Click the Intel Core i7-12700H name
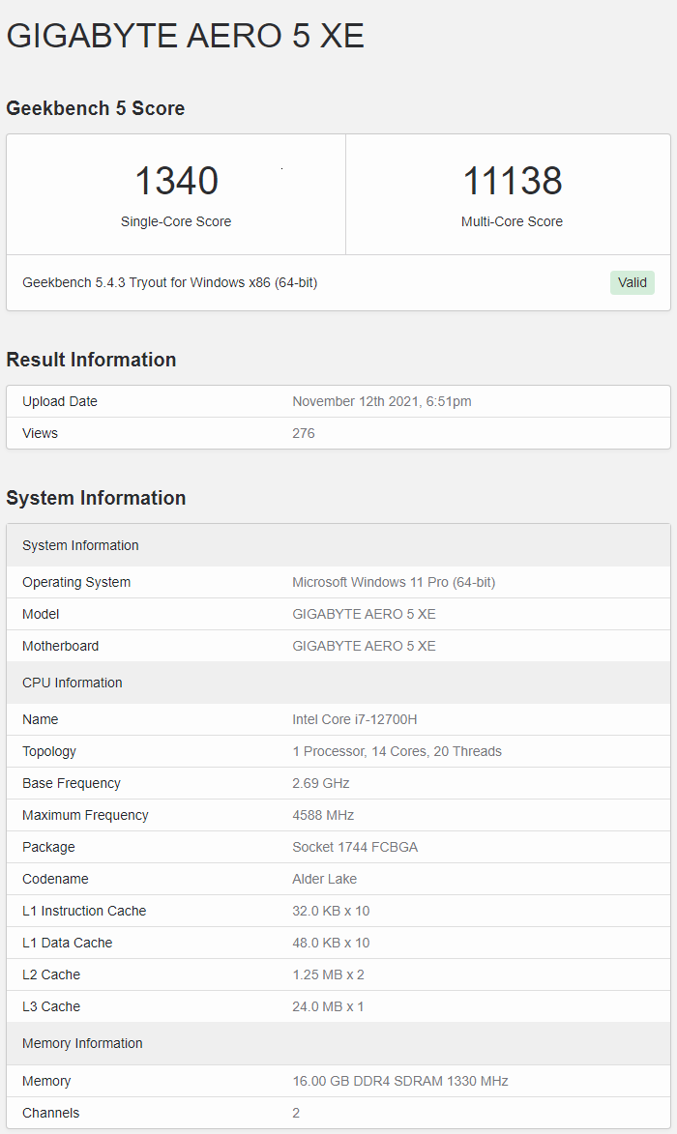The image size is (677, 1134). pos(355,719)
